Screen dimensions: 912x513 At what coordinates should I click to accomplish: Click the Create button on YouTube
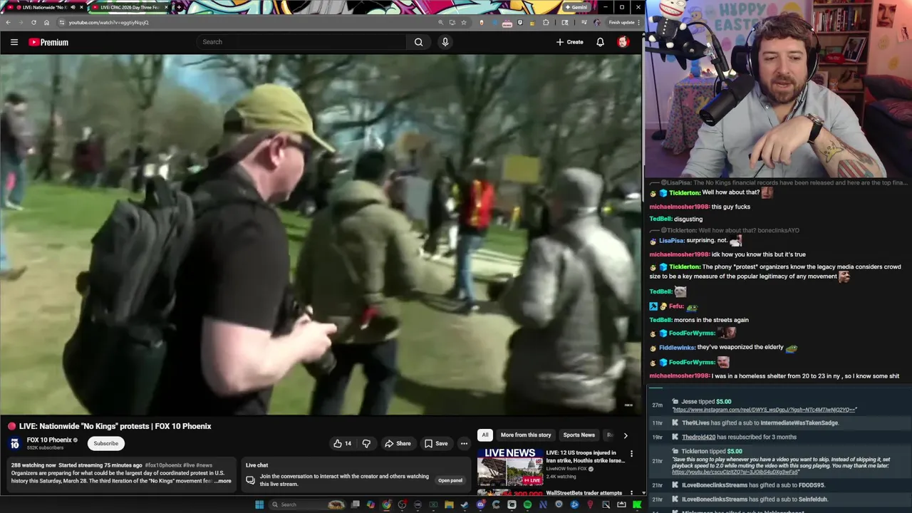(570, 42)
